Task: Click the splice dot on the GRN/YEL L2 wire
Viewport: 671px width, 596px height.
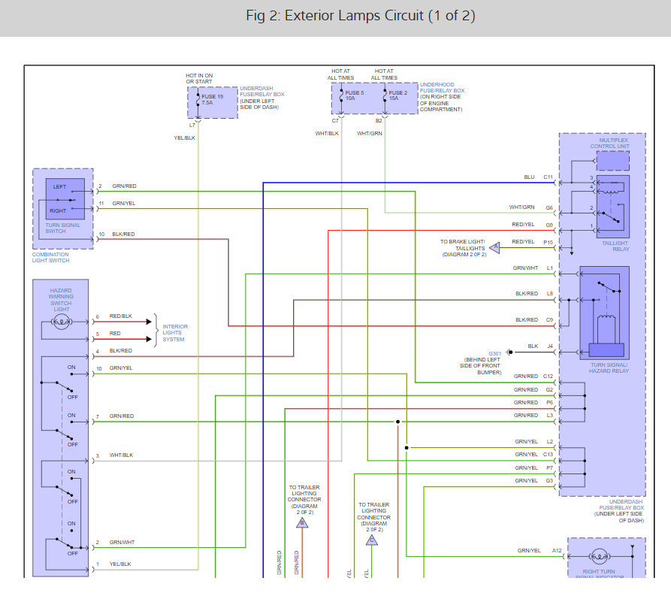Action: pos(407,448)
